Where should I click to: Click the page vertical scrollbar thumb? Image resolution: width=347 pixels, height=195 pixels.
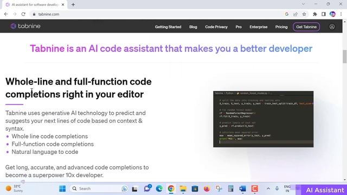tap(345, 56)
